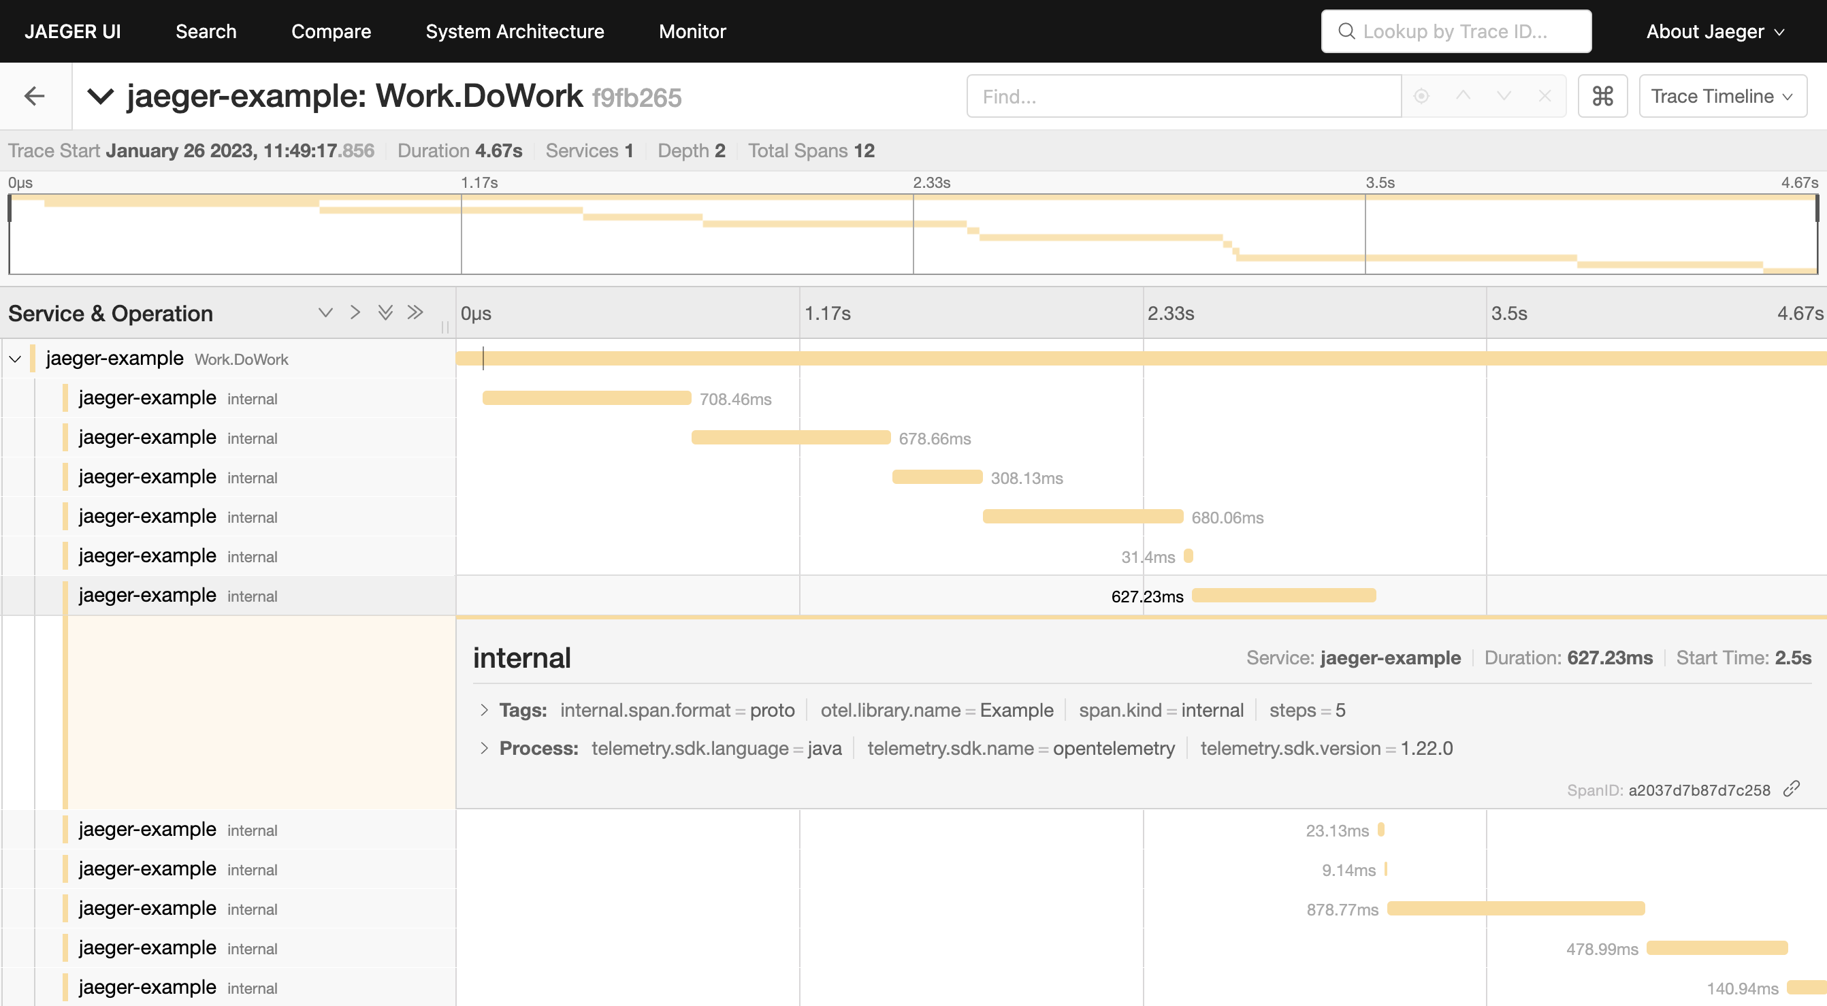
Task: Collapse trace header chevron beside jaeger-example title
Action: coord(100,96)
